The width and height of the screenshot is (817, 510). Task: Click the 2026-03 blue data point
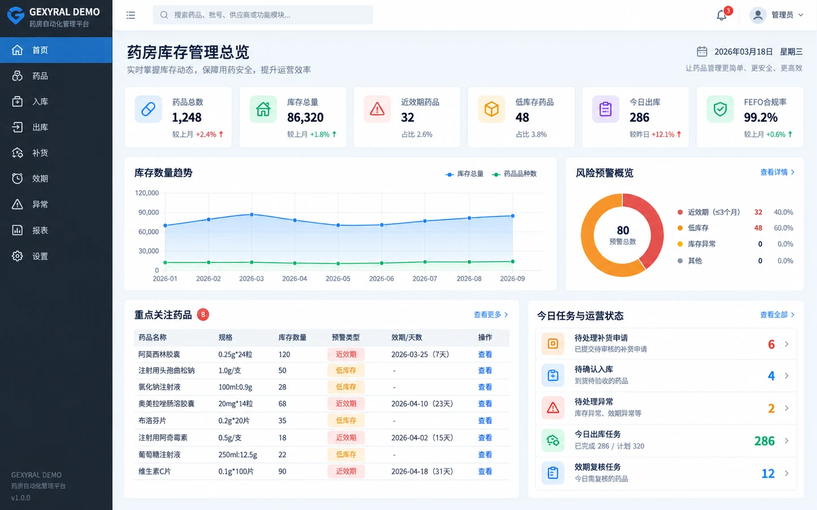[x=252, y=215]
